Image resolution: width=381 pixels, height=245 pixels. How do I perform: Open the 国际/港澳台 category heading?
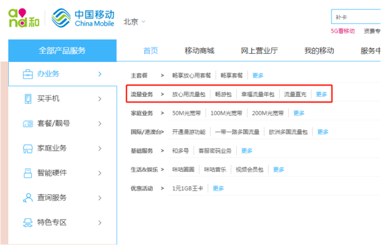pyautogui.click(x=146, y=132)
